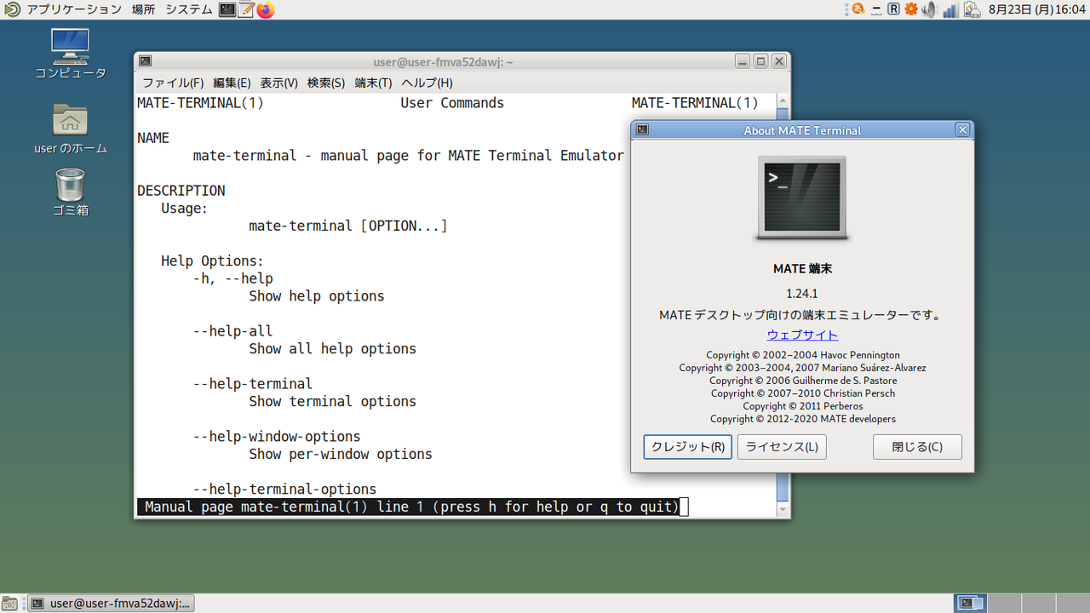This screenshot has height=613, width=1090.
Task: Click the MATE 端末 heading in the dialog
Action: coord(802,269)
